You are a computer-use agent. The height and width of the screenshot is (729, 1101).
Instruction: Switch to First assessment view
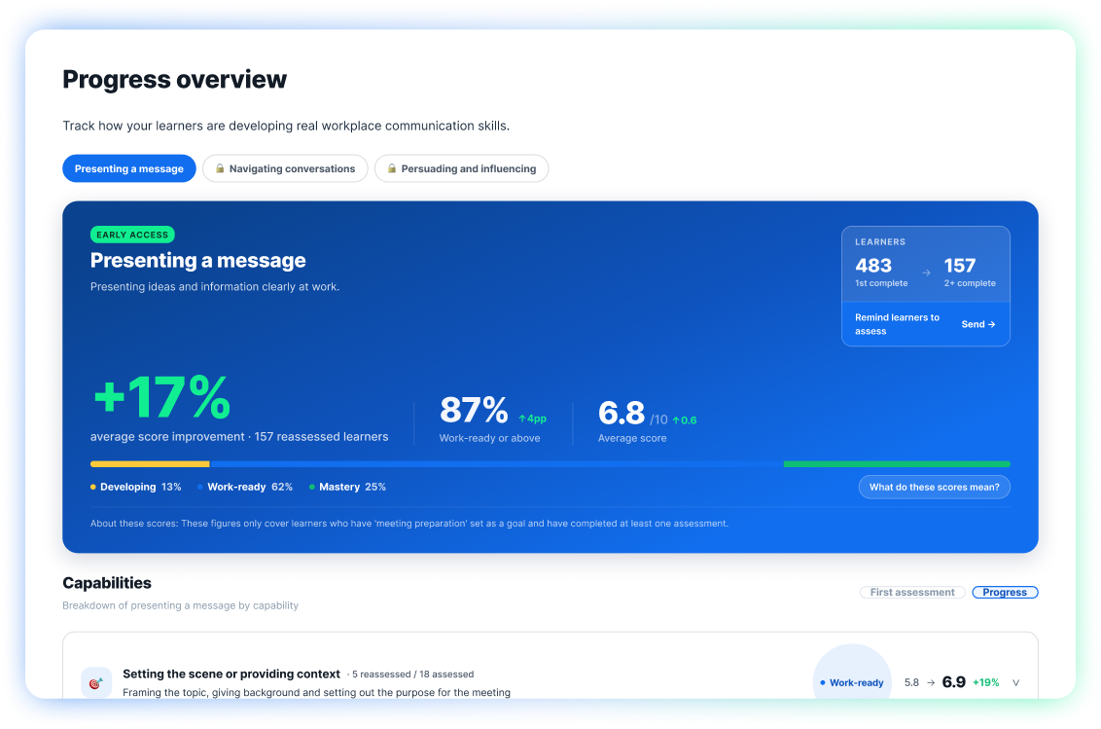[x=912, y=593]
